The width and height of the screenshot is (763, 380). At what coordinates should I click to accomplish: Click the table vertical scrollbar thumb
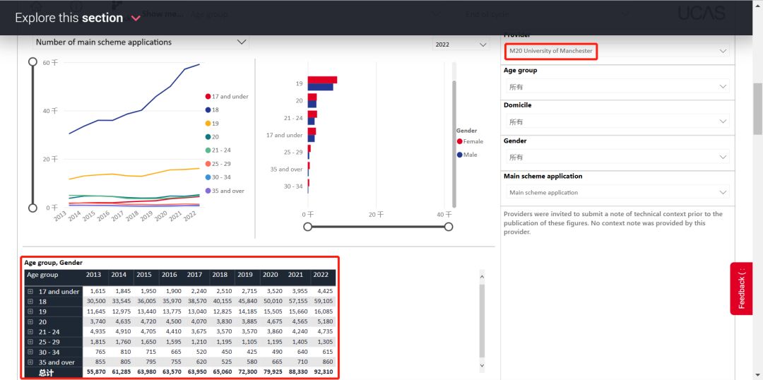482,321
